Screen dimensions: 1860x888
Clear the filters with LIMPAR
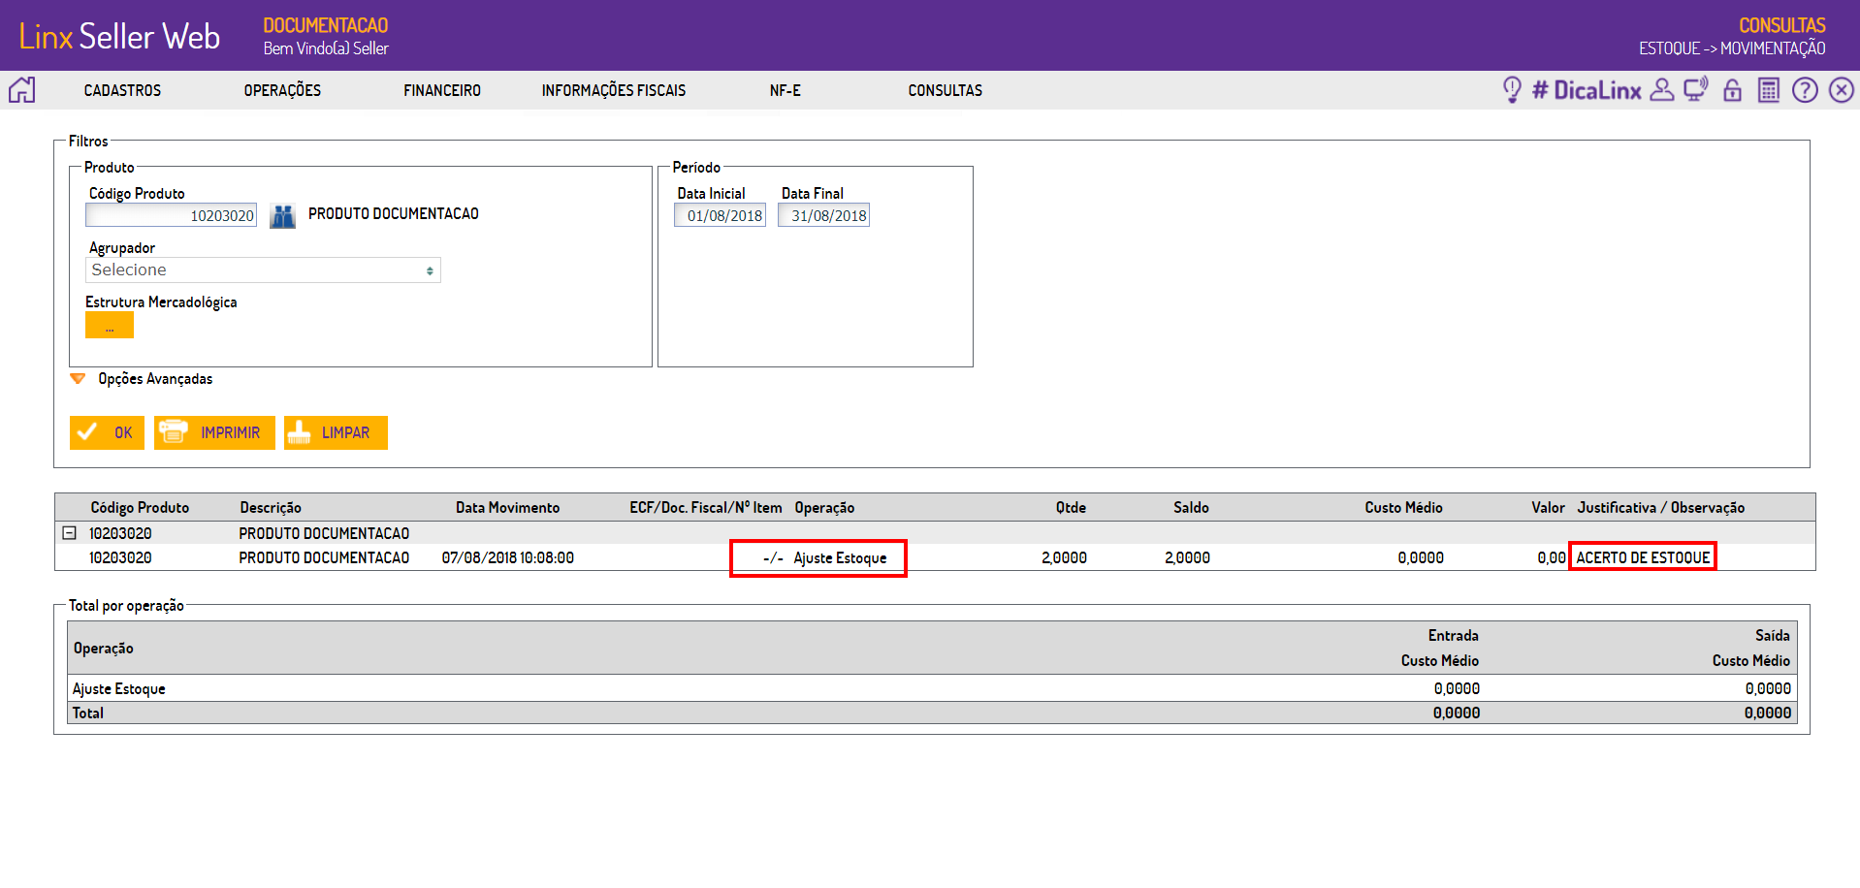(x=336, y=432)
